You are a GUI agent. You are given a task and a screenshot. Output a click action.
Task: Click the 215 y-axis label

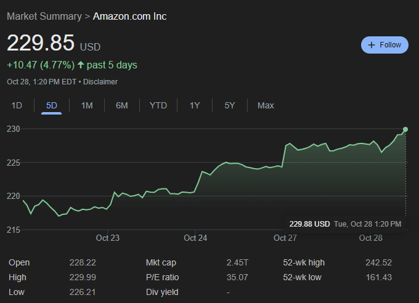point(14,230)
